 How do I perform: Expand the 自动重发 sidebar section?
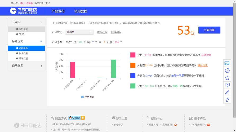[26, 65]
